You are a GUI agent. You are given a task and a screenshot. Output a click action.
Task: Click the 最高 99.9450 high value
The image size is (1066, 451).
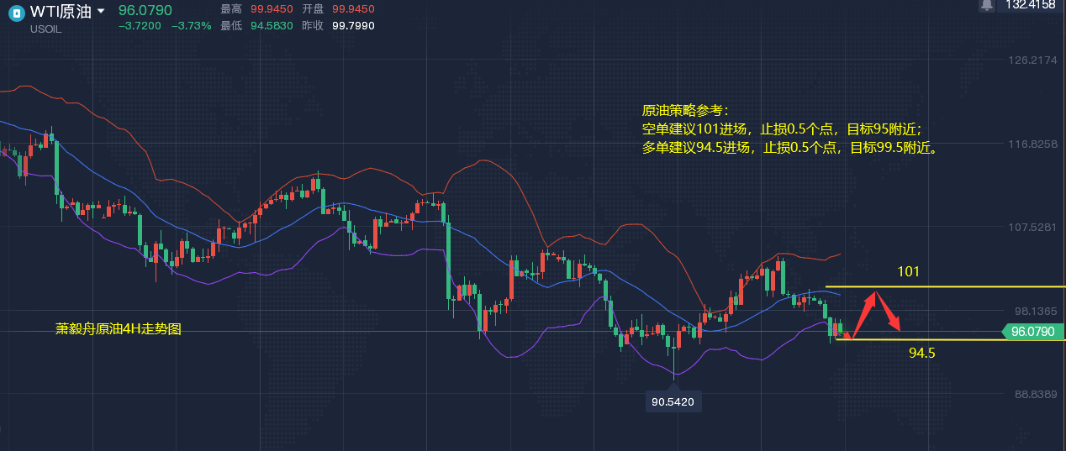[x=271, y=9]
